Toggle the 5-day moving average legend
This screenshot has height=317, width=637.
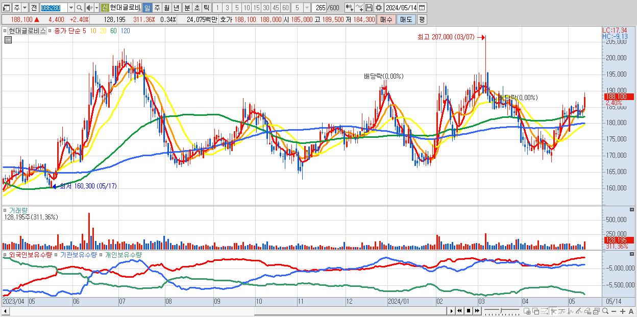[x=84, y=31]
